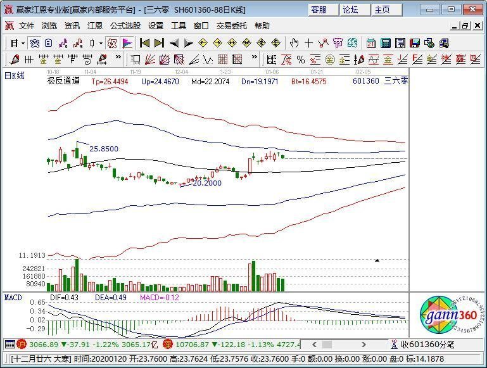Screen dimensions: 487x368
Task: Select the hand pan tool
Action: click(x=294, y=43)
